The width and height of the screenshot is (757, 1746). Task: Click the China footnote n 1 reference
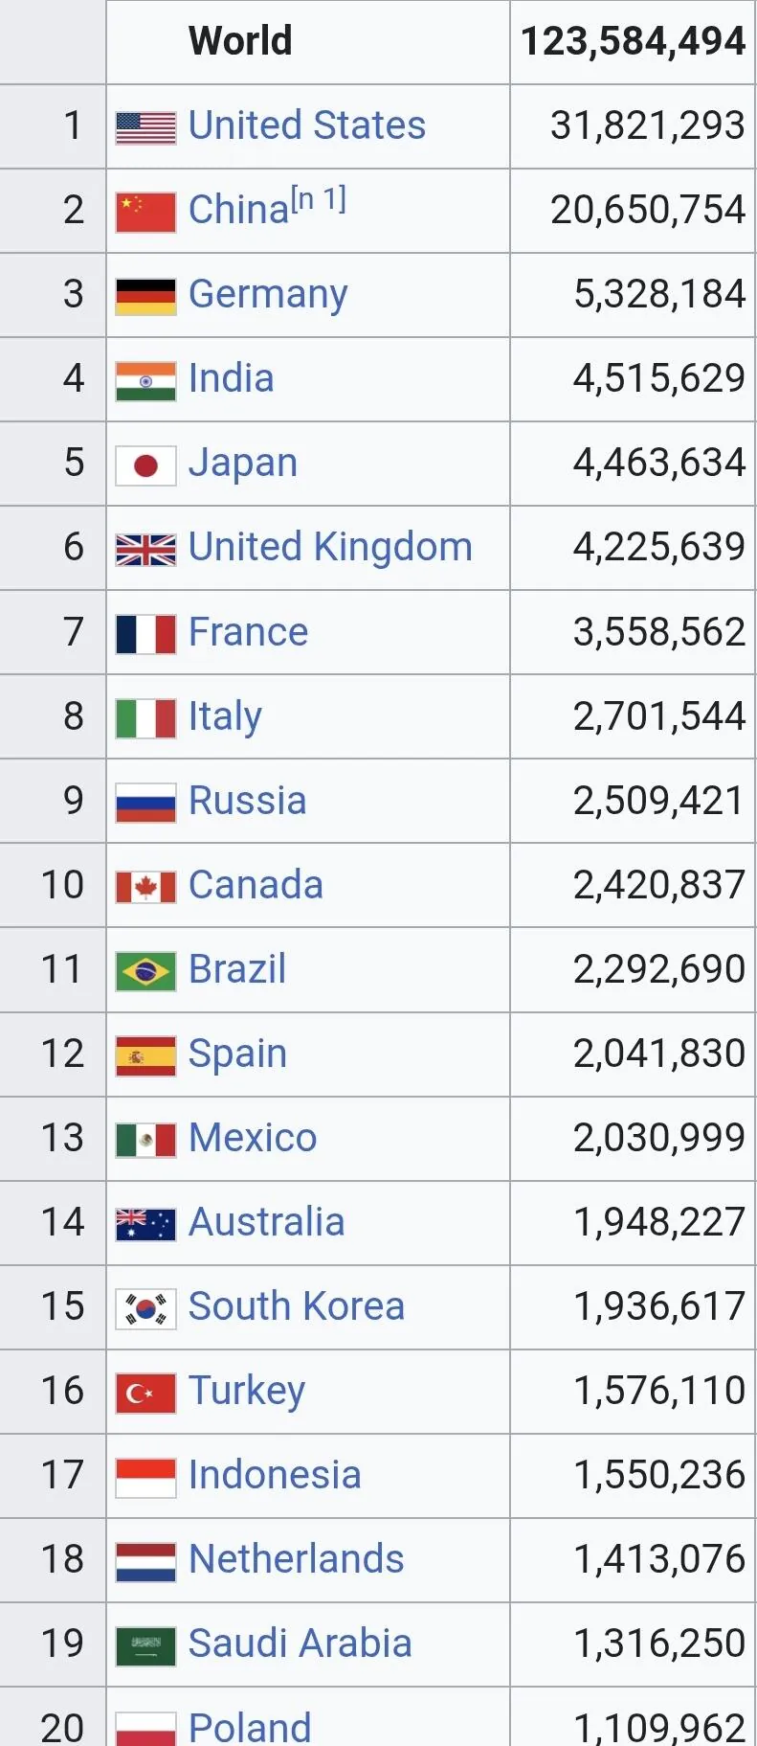coord(319,199)
